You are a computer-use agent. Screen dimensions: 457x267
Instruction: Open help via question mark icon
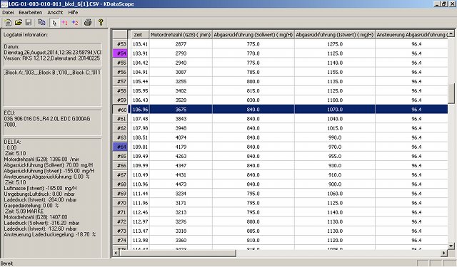[x=101, y=22]
